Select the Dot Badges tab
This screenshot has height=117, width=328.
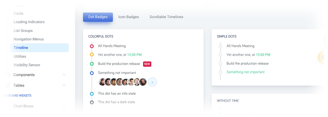point(98,17)
